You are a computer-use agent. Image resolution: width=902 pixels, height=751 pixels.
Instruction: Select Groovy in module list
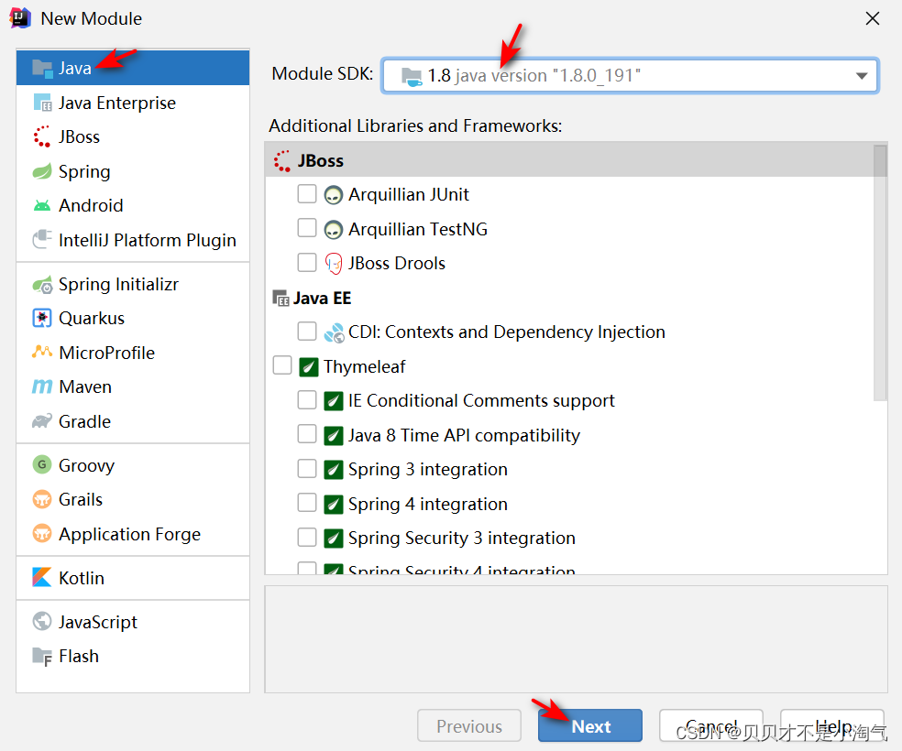tap(133, 465)
